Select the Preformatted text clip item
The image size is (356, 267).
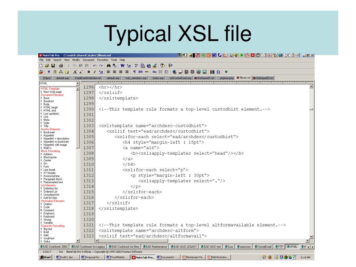[x=53, y=182]
